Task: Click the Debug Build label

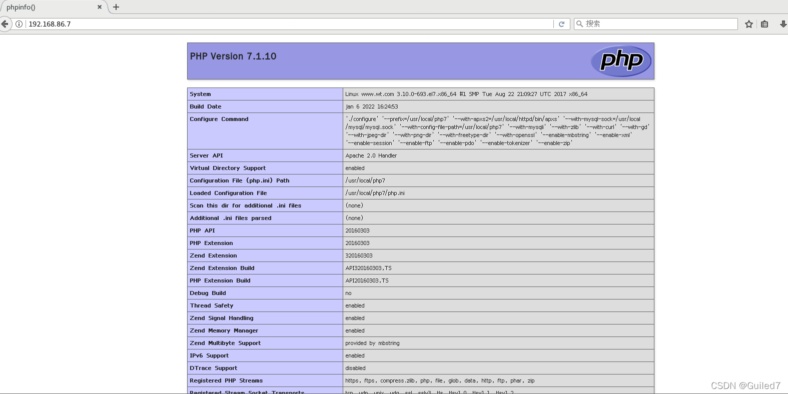Action: (208, 293)
